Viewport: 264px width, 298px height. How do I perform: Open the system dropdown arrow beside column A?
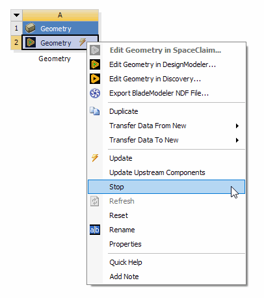(16, 15)
